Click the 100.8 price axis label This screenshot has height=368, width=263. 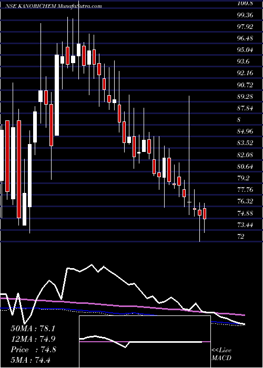[245, 3]
